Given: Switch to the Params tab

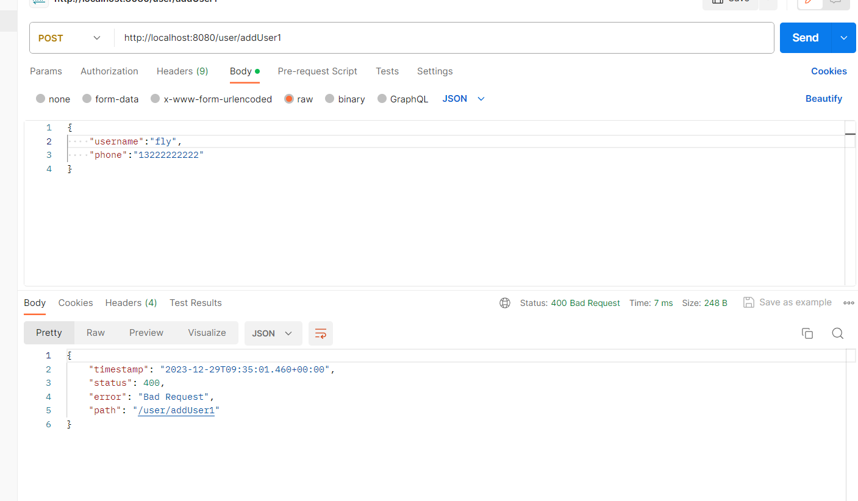Looking at the screenshot, I should (46, 71).
